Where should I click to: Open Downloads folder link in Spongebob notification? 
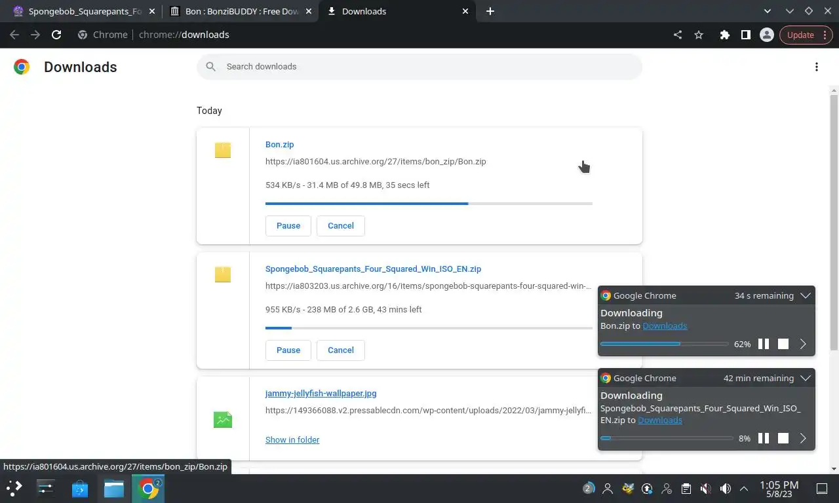pos(660,420)
